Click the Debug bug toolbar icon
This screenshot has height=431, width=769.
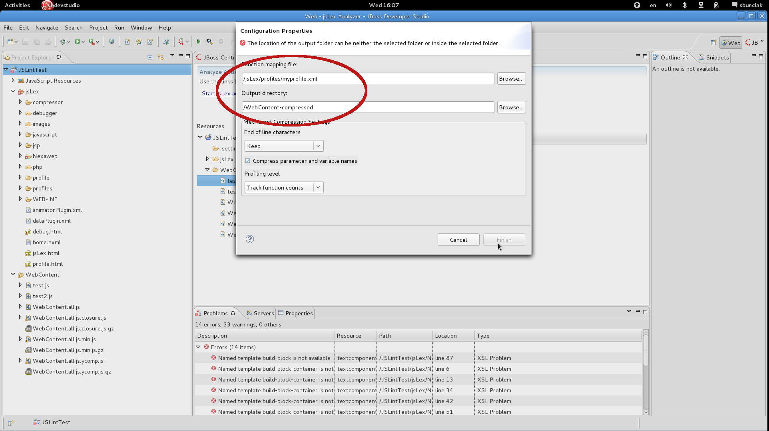[x=63, y=42]
